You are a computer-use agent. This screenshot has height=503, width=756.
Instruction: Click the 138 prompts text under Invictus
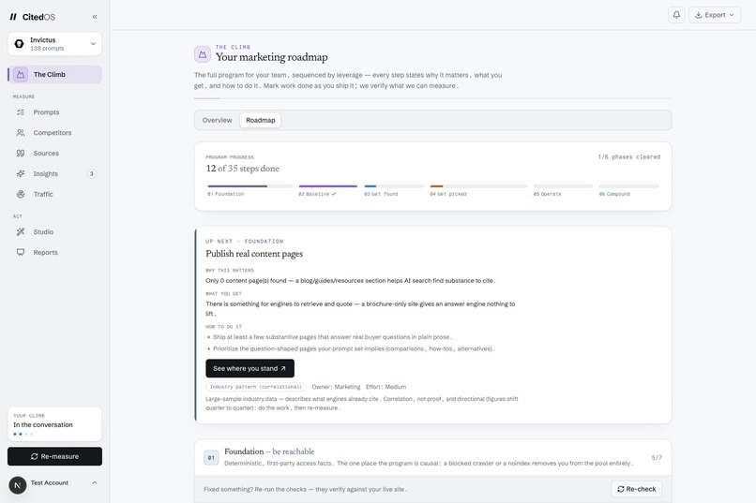tap(47, 49)
